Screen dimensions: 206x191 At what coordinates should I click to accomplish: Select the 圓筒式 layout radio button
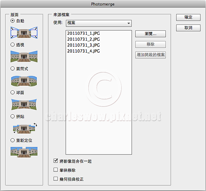tap(12, 68)
